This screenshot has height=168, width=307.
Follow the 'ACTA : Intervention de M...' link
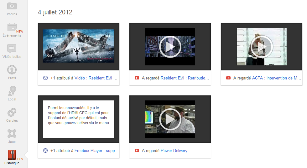pyautogui.click(x=276, y=78)
